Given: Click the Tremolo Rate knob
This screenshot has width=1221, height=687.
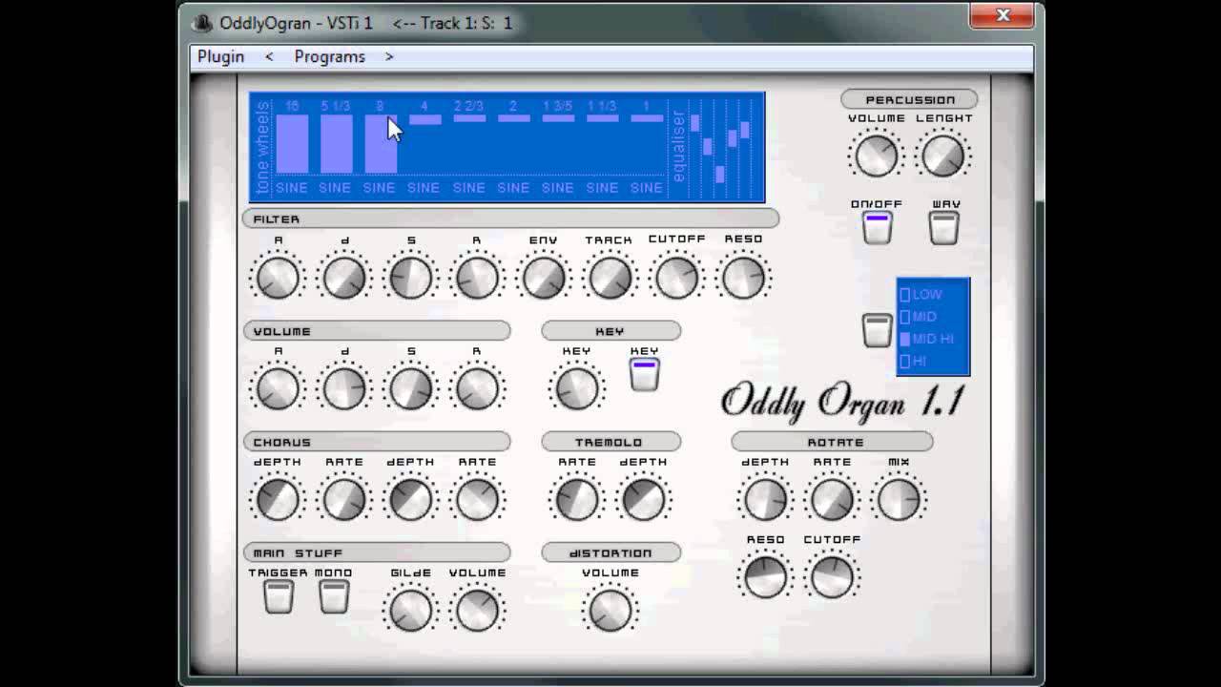Looking at the screenshot, I should [576, 499].
